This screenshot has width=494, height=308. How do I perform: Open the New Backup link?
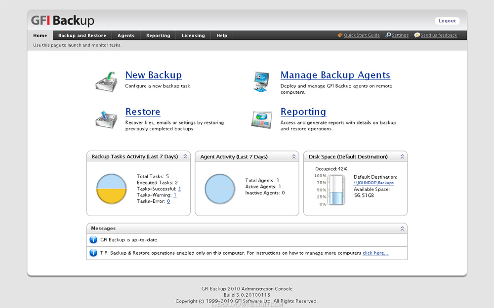[154, 75]
